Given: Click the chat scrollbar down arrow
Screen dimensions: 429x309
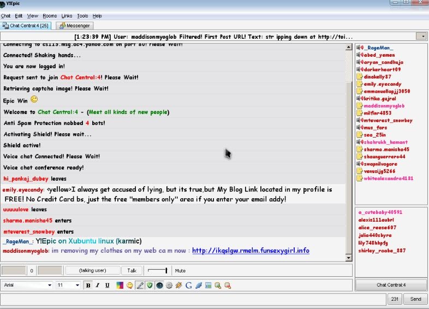Looking at the screenshot, I should (x=349, y=258).
